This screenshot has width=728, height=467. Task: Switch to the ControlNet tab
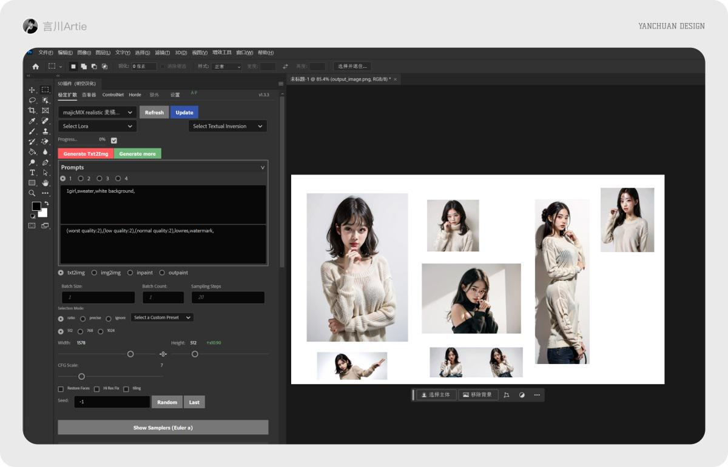point(112,94)
